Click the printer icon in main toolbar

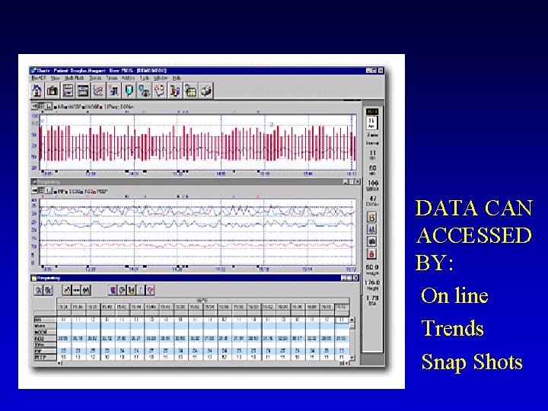pyautogui.click(x=205, y=91)
